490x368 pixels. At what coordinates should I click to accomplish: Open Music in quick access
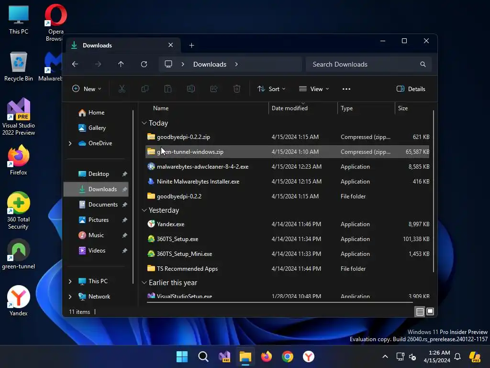[96, 235]
